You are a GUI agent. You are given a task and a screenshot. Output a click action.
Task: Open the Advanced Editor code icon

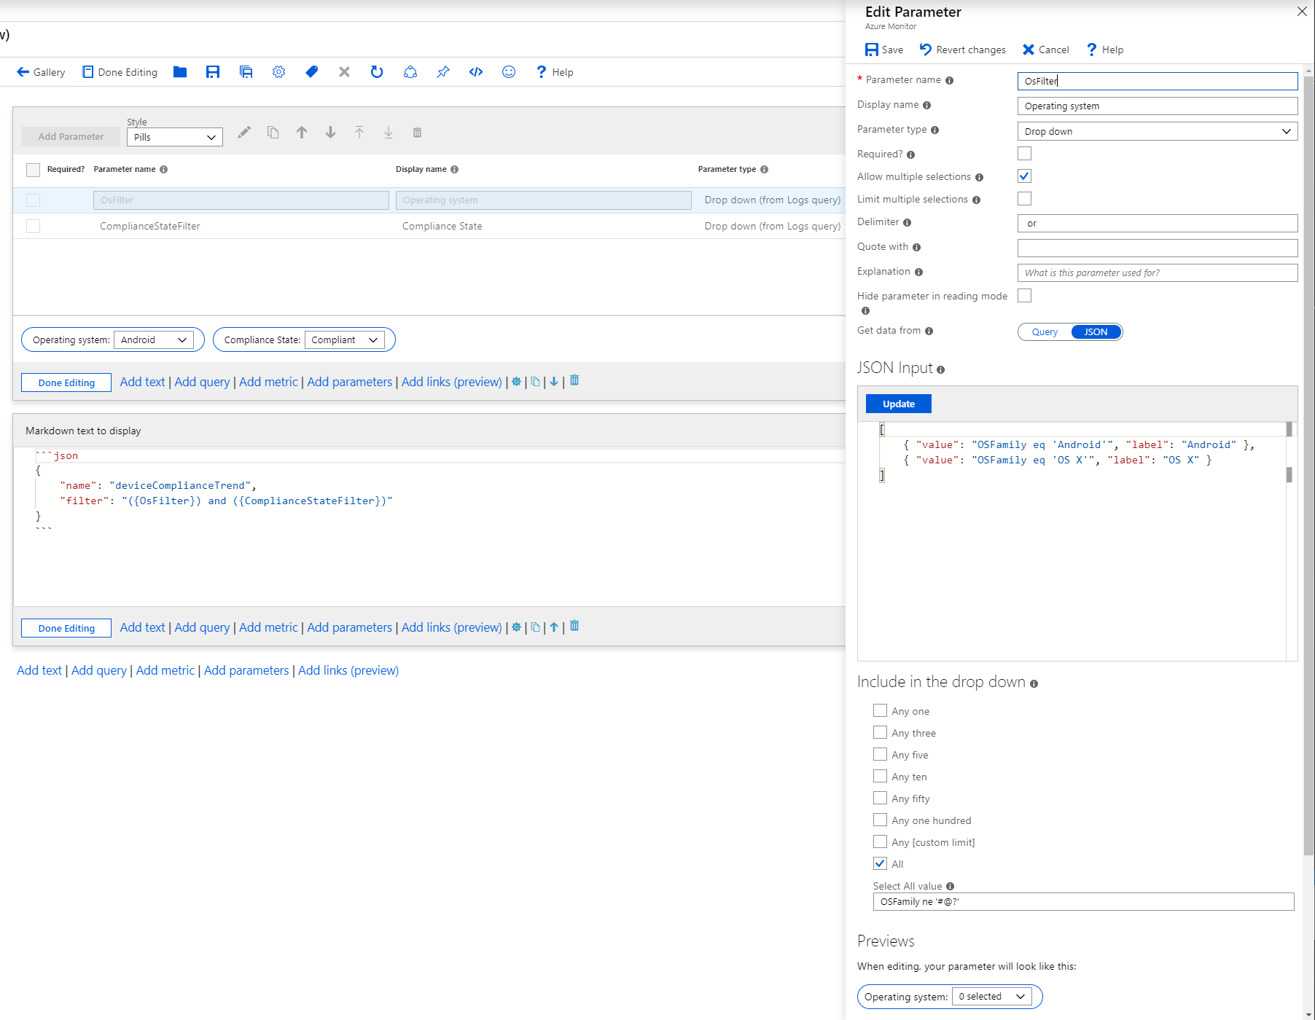[476, 72]
